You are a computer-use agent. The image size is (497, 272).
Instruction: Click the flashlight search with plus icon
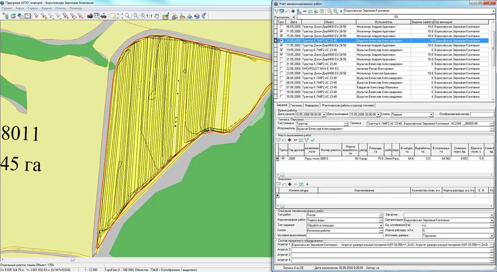click(x=65, y=16)
